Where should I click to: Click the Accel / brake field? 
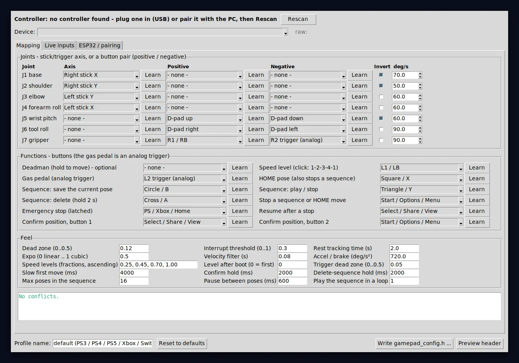[x=404, y=256]
